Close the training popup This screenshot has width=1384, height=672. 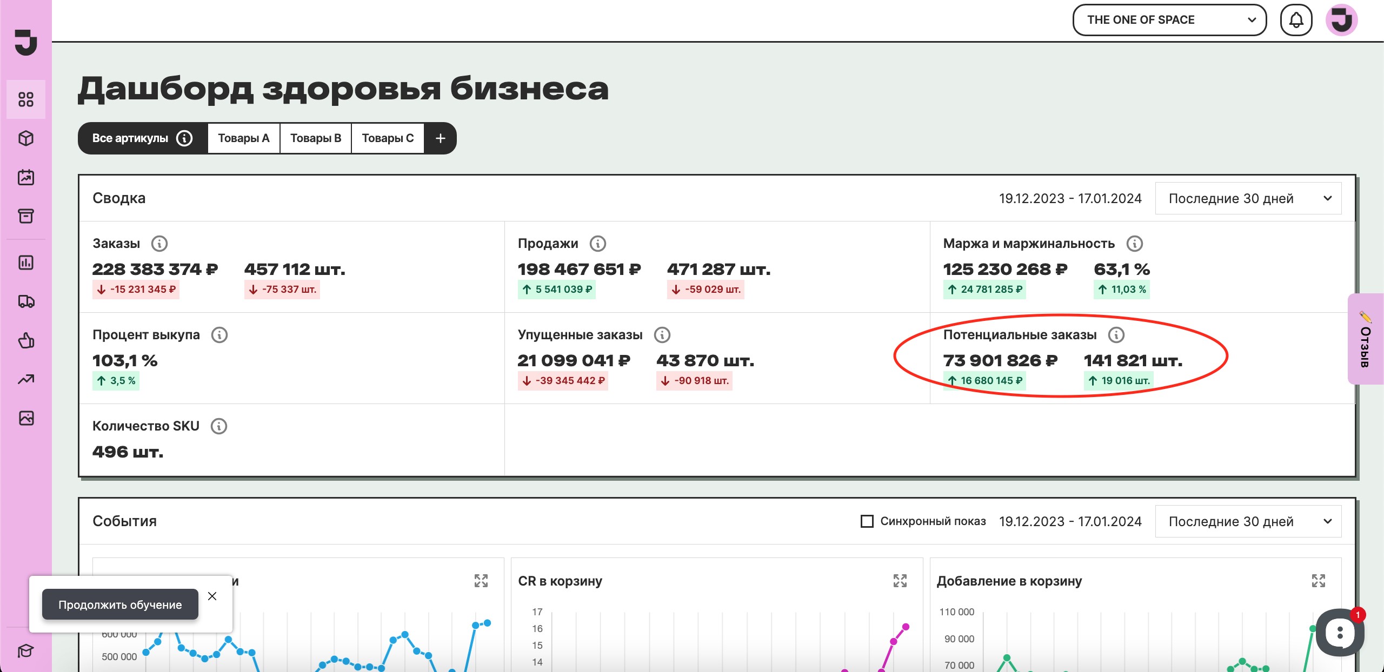212,596
